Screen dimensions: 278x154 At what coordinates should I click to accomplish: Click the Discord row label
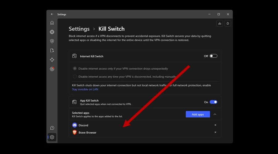point(83,125)
